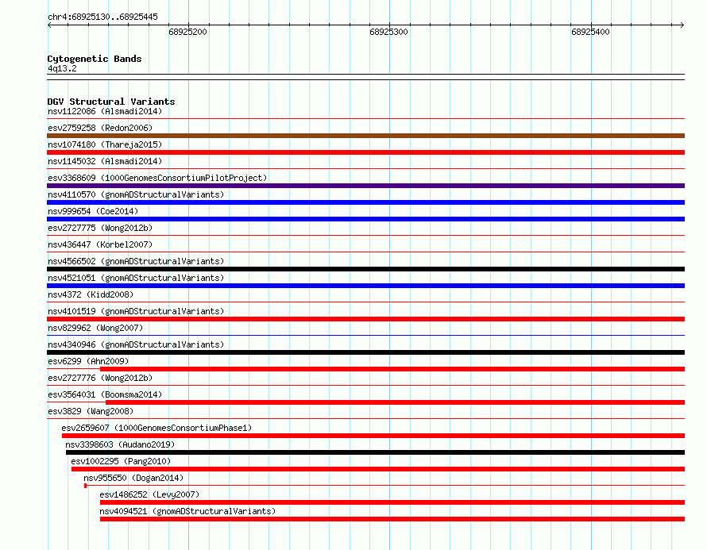Open the esv2727775 (Wong2012b) label

click(100, 228)
